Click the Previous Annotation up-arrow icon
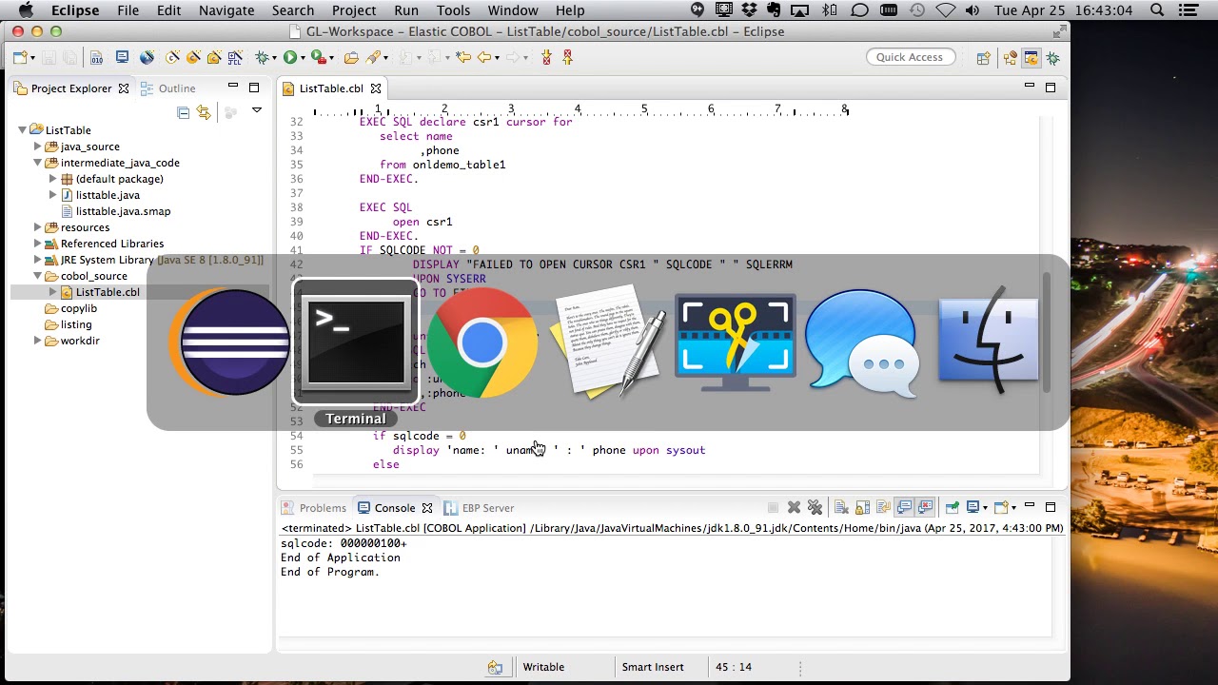Screen dimensions: 1218x685 pyautogui.click(x=567, y=58)
